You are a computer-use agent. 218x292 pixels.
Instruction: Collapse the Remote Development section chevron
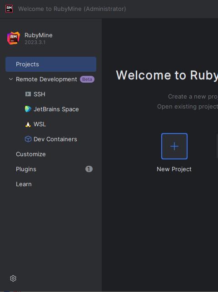click(11, 79)
